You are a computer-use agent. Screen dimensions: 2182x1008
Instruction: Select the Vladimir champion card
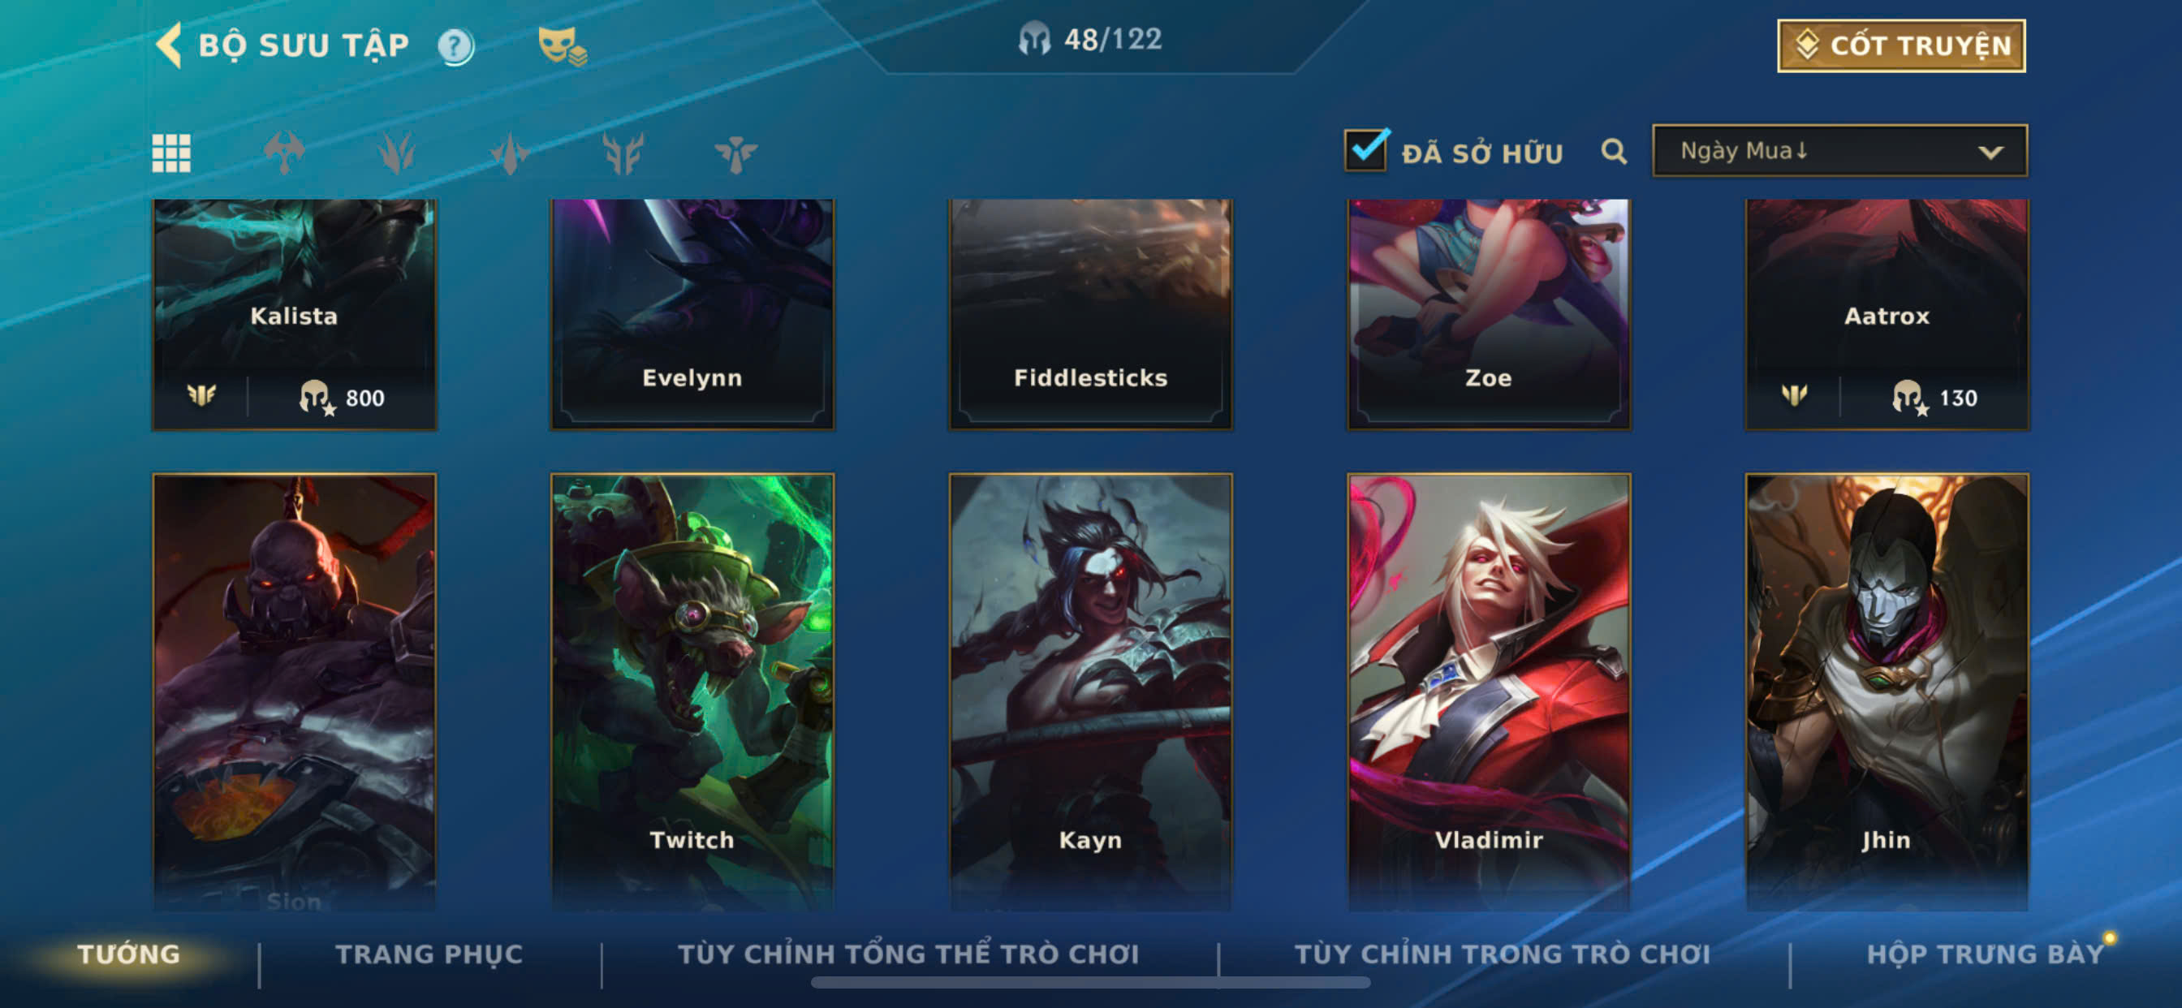(1488, 692)
